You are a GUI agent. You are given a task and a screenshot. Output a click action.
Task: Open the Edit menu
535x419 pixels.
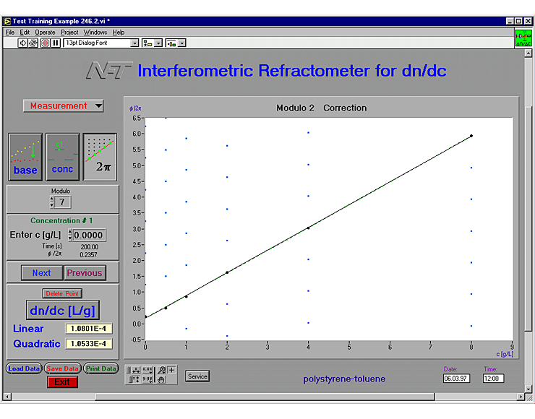(x=25, y=33)
